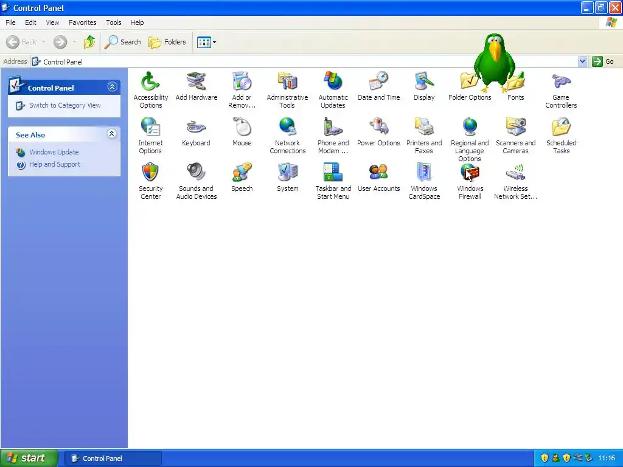623x467 pixels.
Task: Open the Add Hardware wizard icon
Action: 197,86
